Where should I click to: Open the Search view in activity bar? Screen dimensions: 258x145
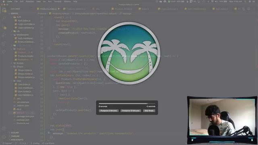[4, 18]
